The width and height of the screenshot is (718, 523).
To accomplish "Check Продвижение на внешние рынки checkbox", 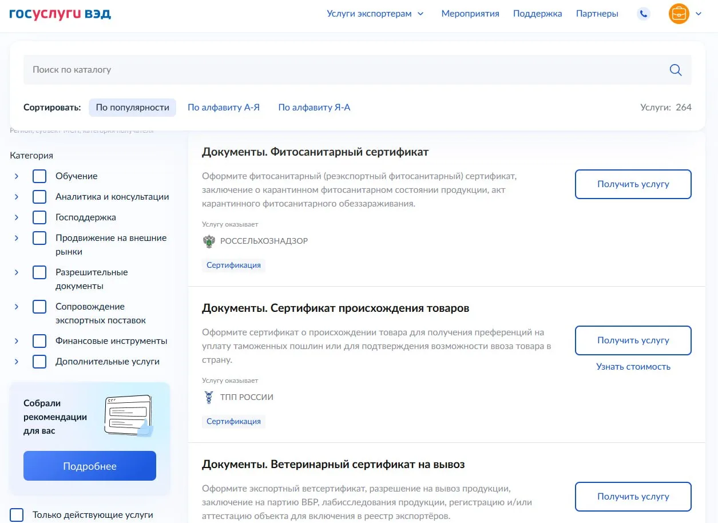I will coord(39,238).
